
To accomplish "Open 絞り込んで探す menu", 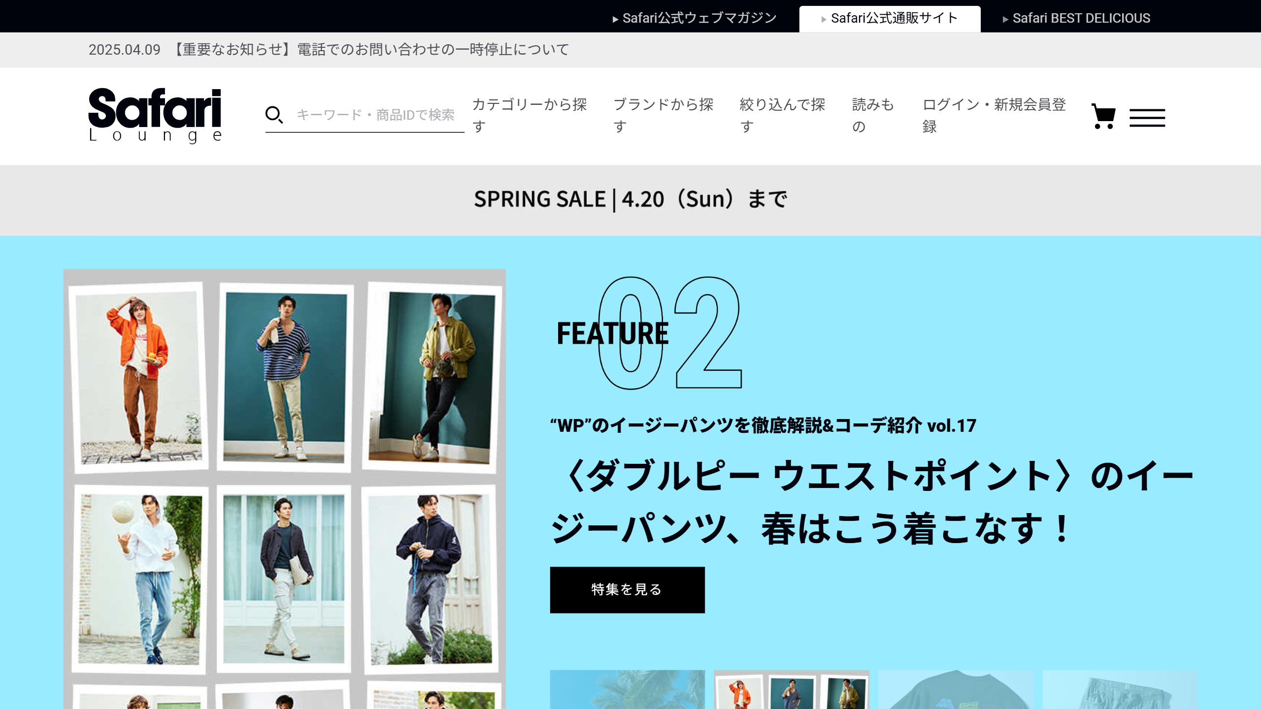I will click(783, 115).
